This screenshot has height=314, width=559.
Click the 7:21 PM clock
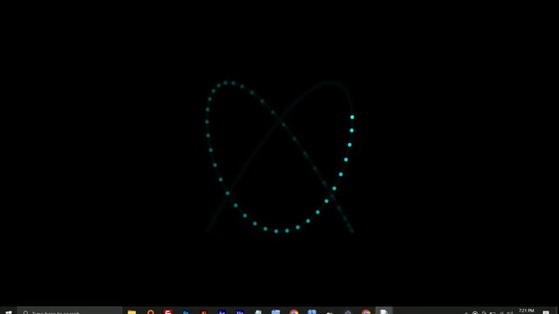click(526, 311)
